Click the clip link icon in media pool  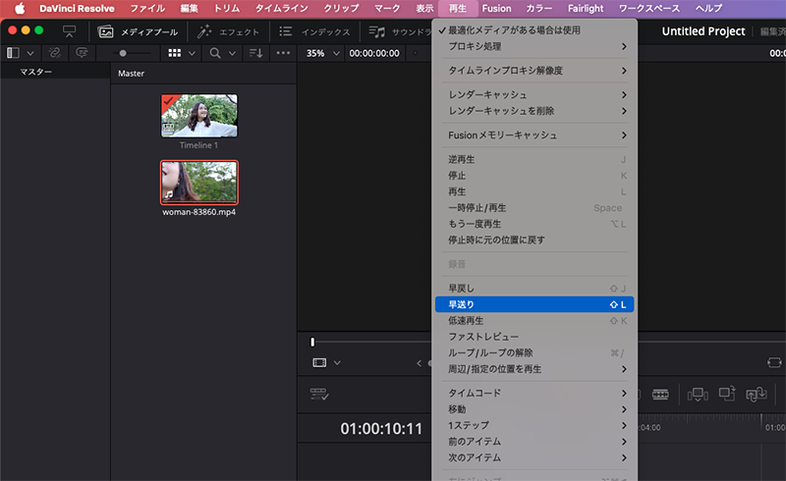point(55,53)
